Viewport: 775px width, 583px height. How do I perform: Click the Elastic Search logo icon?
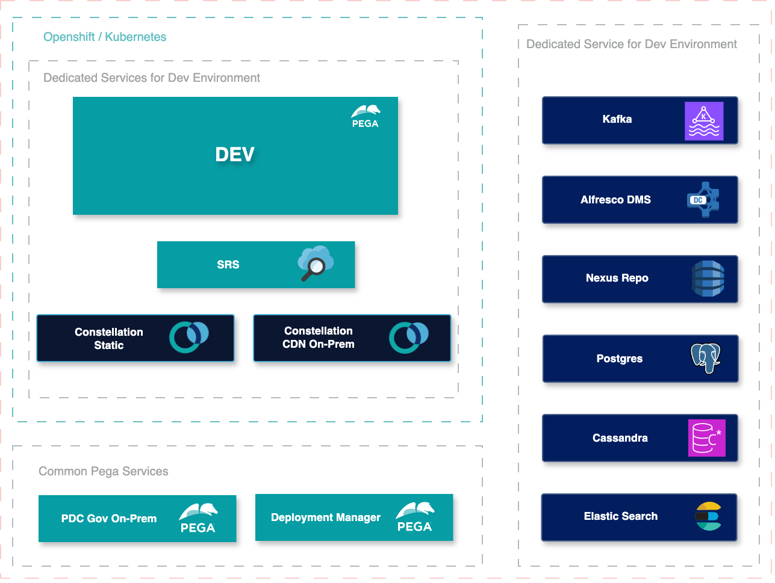[708, 516]
